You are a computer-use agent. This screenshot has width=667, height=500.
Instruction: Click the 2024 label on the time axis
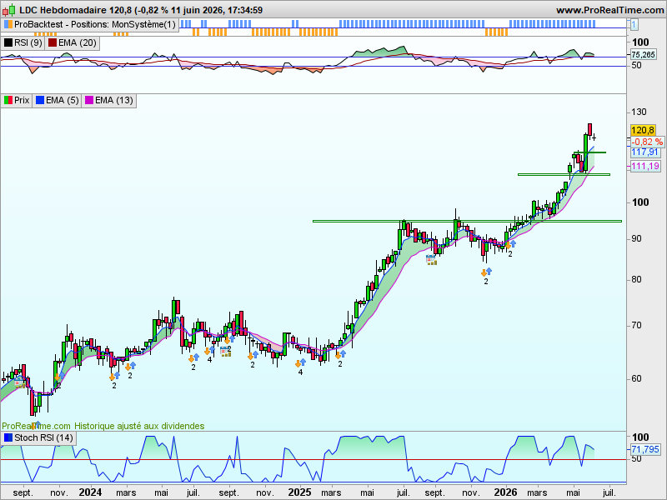(x=90, y=492)
